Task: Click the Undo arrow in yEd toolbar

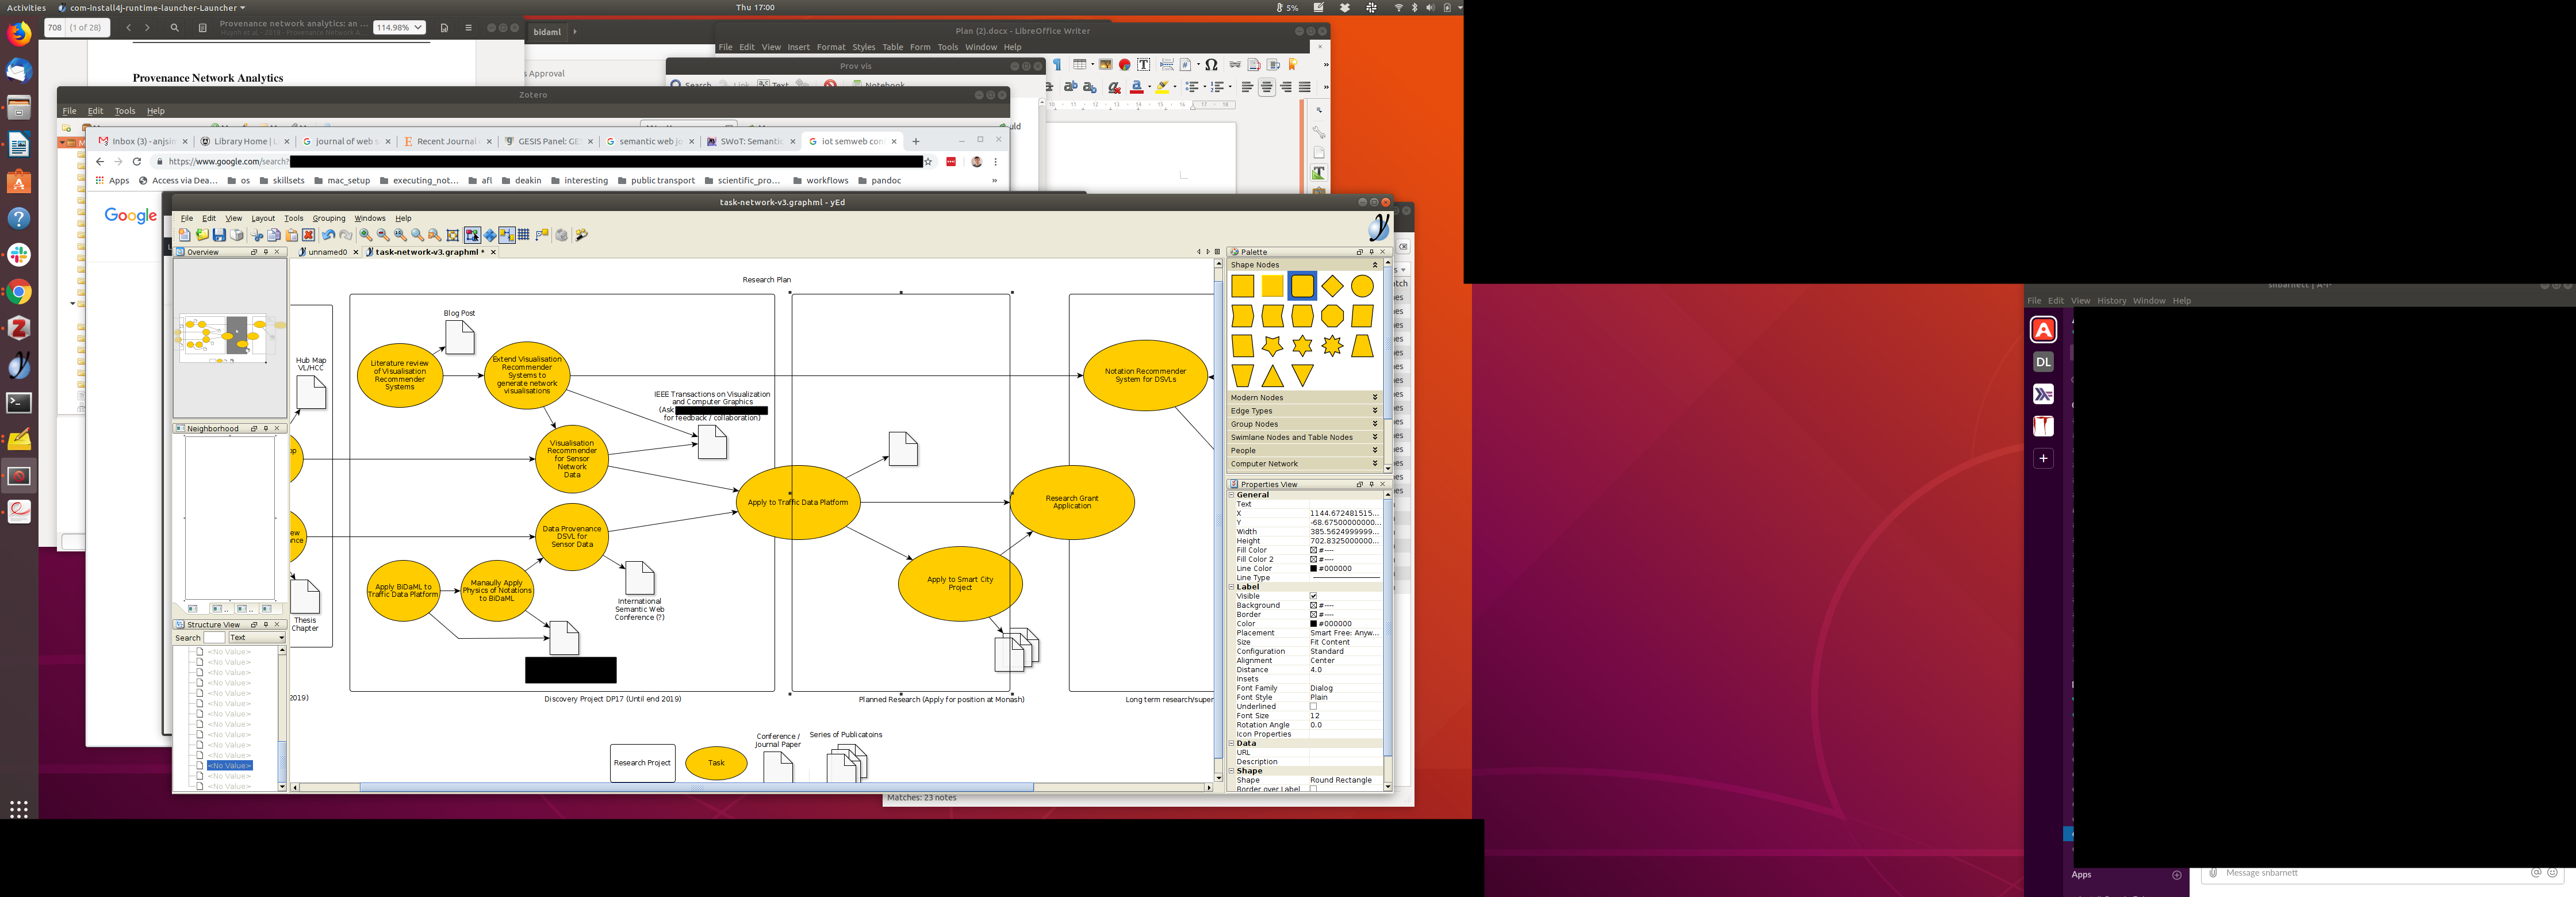Action: pos(328,235)
